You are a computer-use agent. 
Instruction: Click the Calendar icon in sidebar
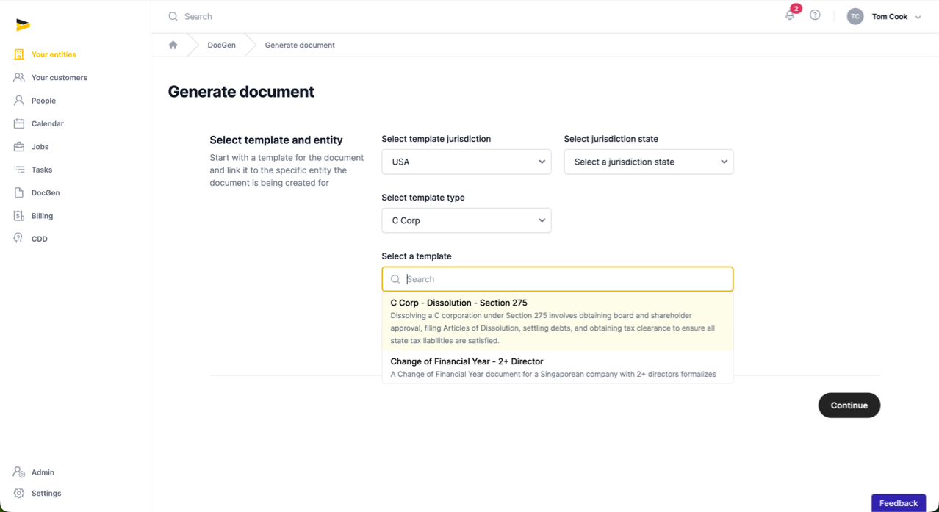point(19,123)
